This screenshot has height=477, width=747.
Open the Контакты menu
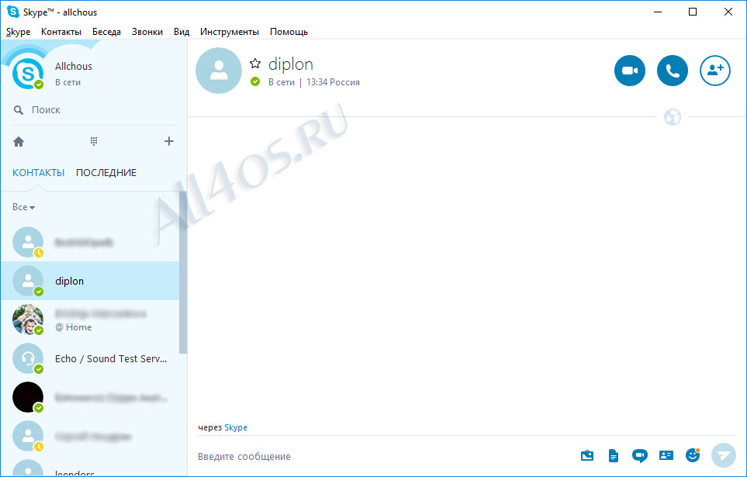[61, 32]
